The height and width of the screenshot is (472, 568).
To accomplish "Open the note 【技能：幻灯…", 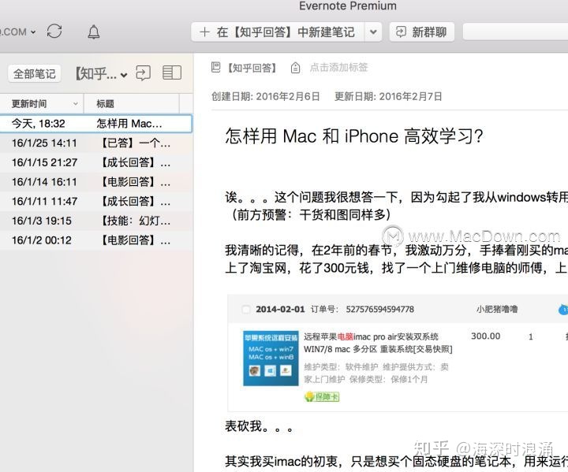I will (x=96, y=221).
